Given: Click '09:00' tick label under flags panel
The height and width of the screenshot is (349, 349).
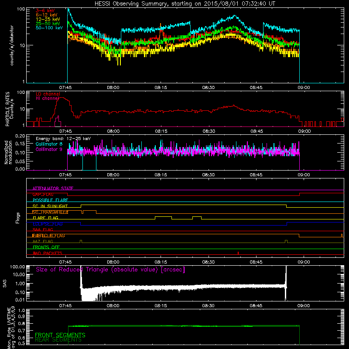Looking at the screenshot, I should click(x=304, y=262).
